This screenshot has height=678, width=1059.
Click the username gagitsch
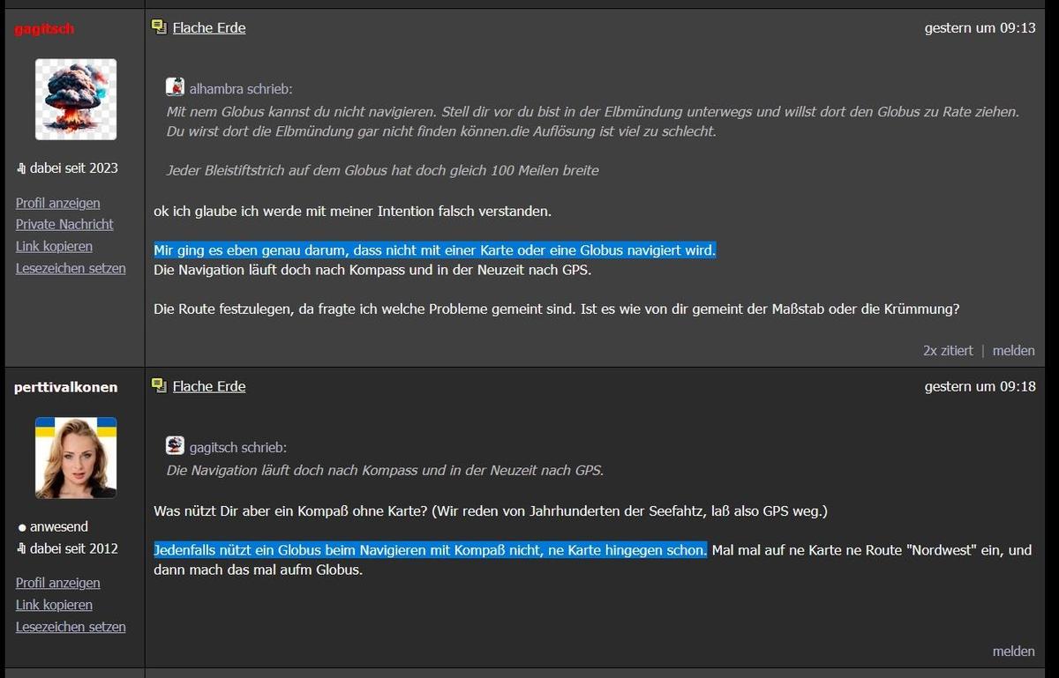[44, 29]
